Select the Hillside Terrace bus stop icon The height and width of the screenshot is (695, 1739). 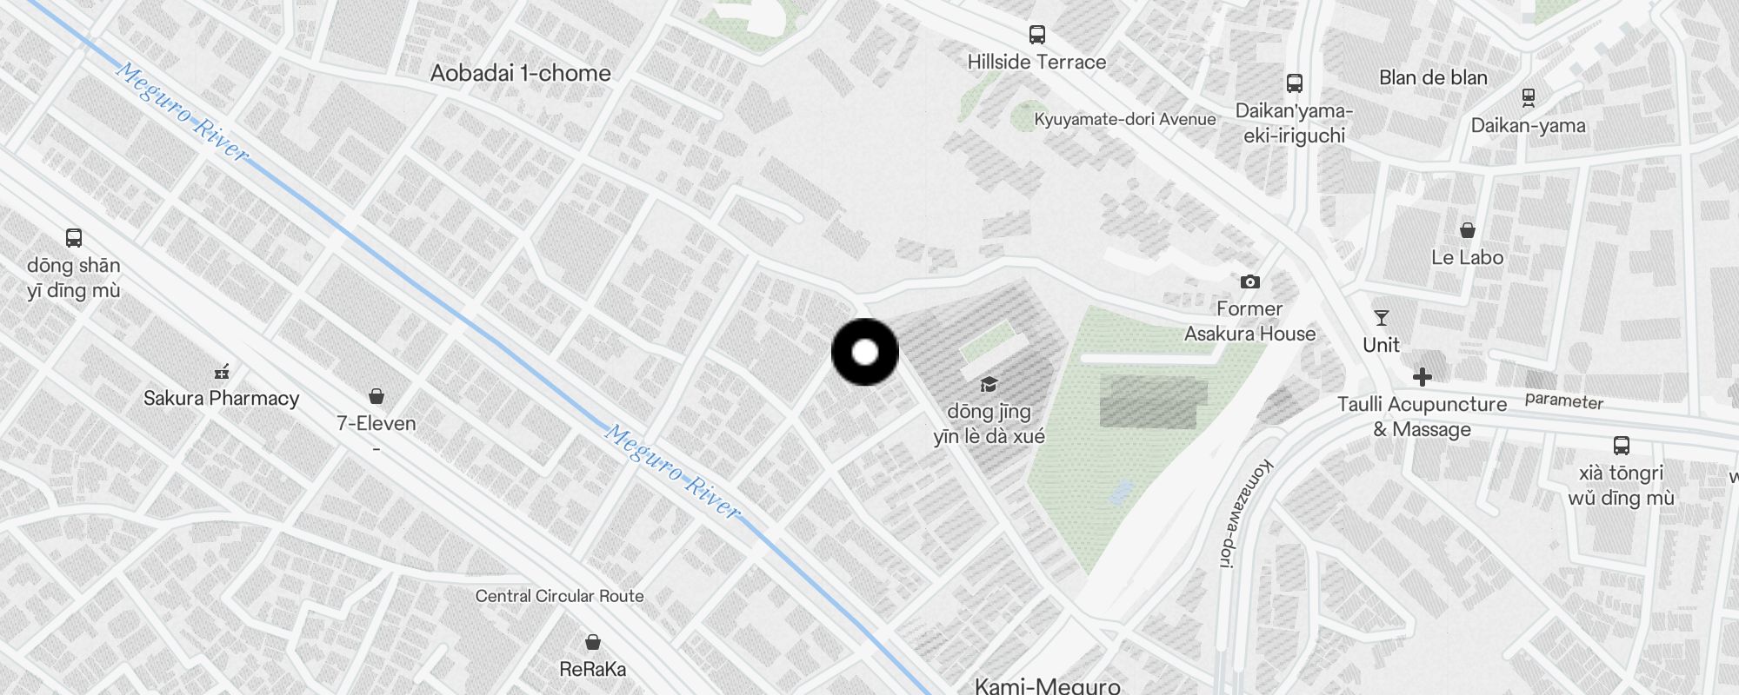1036,35
